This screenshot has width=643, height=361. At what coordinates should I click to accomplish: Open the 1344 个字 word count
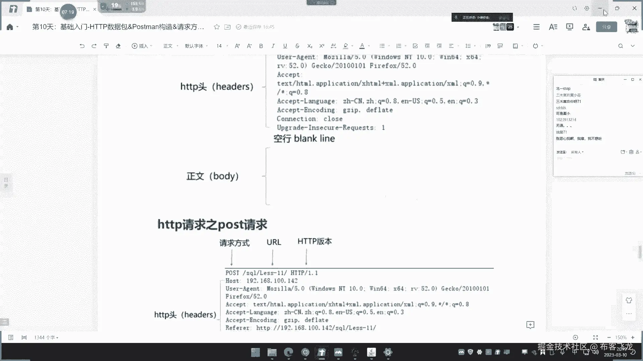[46, 338]
